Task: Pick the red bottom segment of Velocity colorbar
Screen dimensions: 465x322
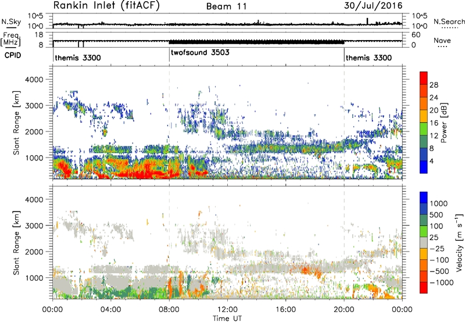Action: coord(424,288)
